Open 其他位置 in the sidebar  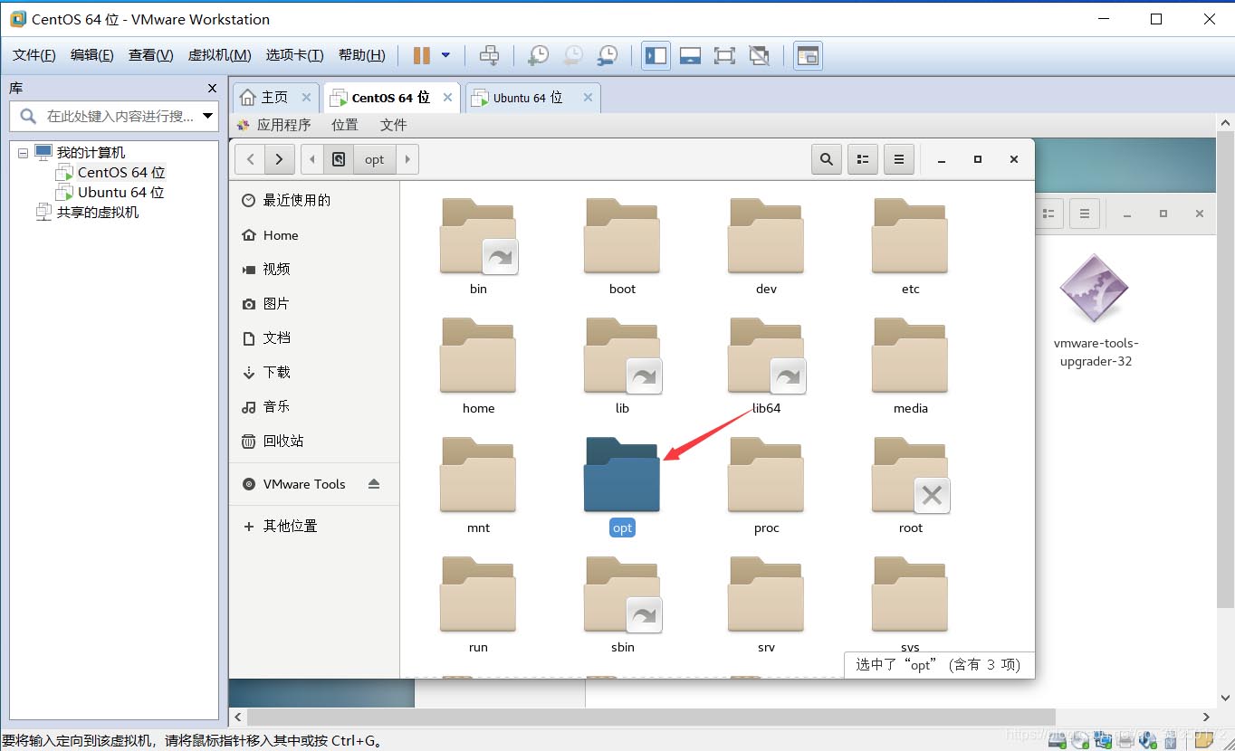click(314, 526)
